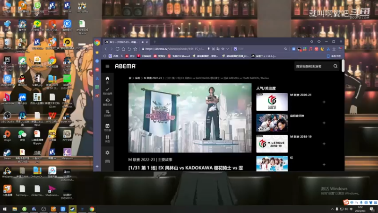Click the card icon below settings gear
Viewport: 378px width, 213px height.
tap(108, 161)
